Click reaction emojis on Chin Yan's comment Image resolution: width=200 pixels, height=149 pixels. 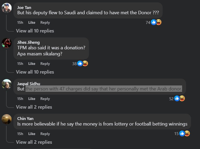click(x=184, y=133)
